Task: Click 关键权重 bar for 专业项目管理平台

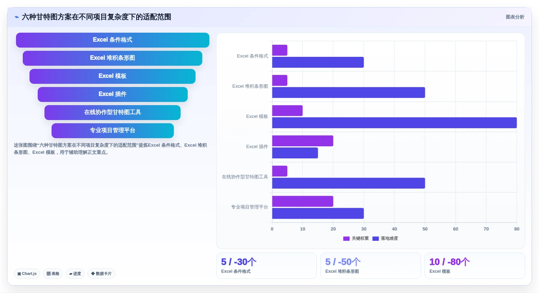Action: (303, 201)
